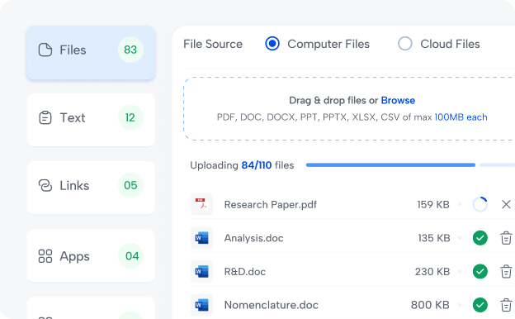515x319 pixels.
Task: Click the Links count badge 05
Action: click(x=130, y=185)
